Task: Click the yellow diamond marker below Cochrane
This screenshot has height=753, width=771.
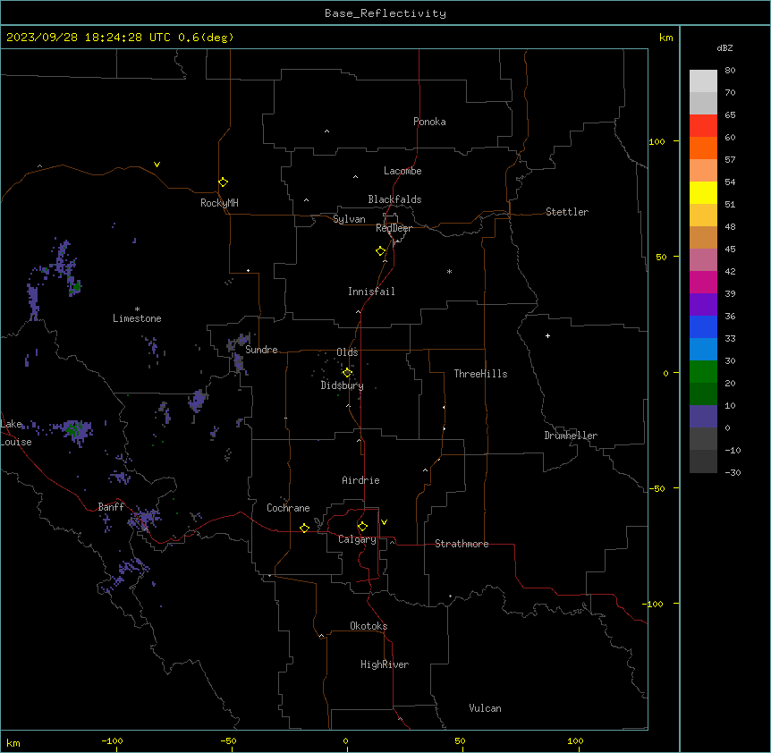Action: click(x=304, y=528)
